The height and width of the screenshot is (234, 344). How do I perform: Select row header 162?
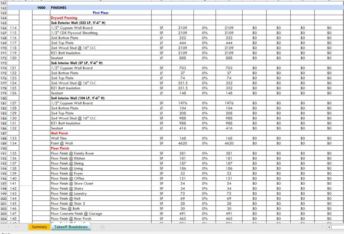pos(3,8)
